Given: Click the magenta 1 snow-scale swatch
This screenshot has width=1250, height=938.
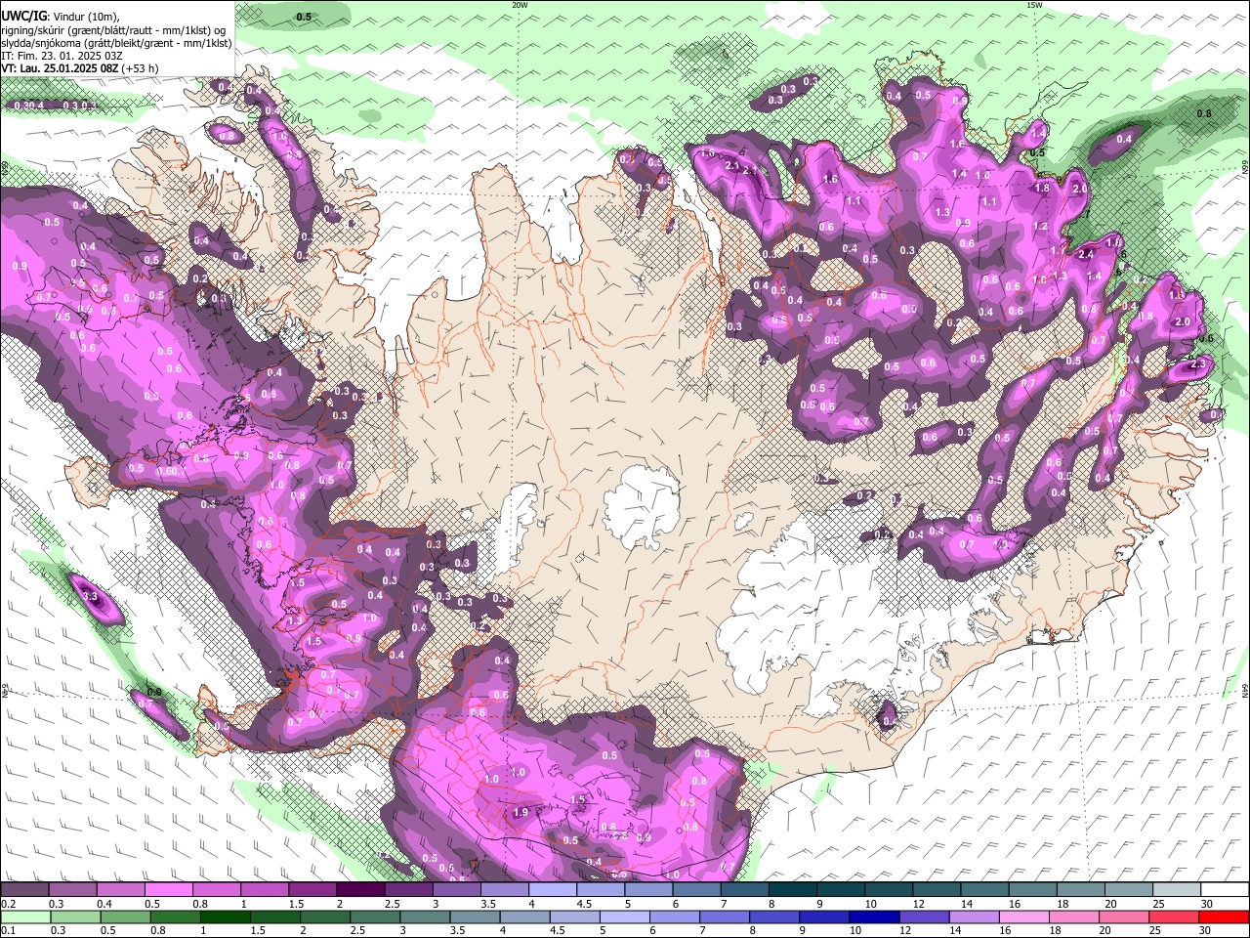Looking at the screenshot, I should 264,890.
